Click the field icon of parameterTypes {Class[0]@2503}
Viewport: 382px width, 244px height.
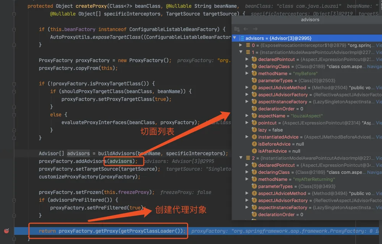point(254,80)
